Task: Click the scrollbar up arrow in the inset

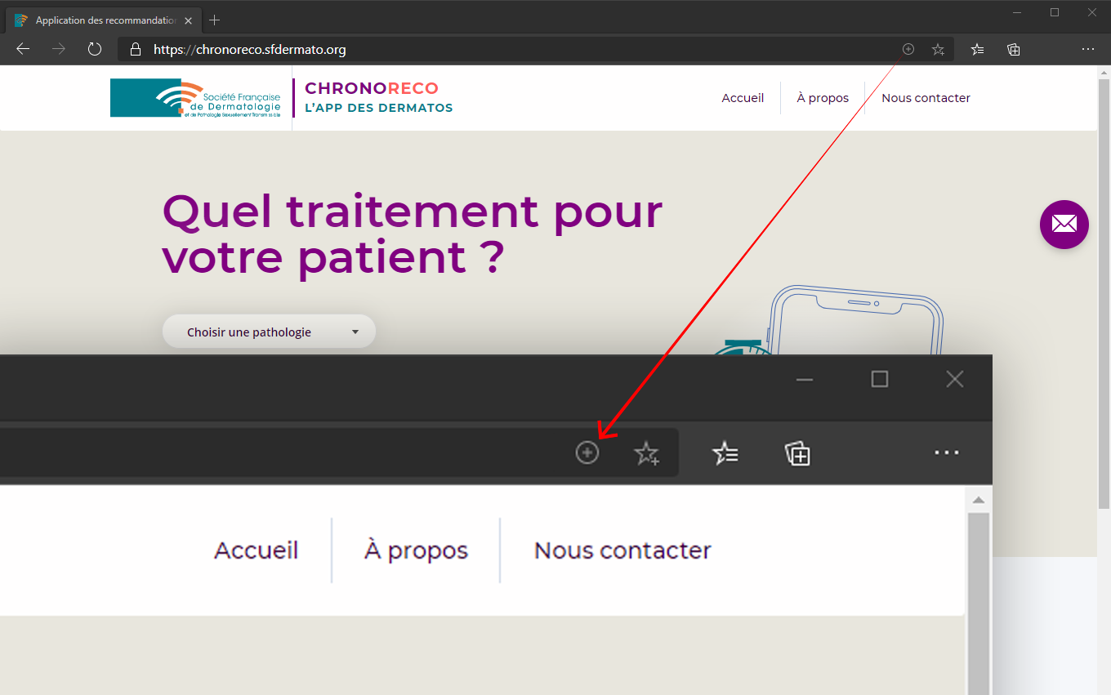Action: coord(978,500)
